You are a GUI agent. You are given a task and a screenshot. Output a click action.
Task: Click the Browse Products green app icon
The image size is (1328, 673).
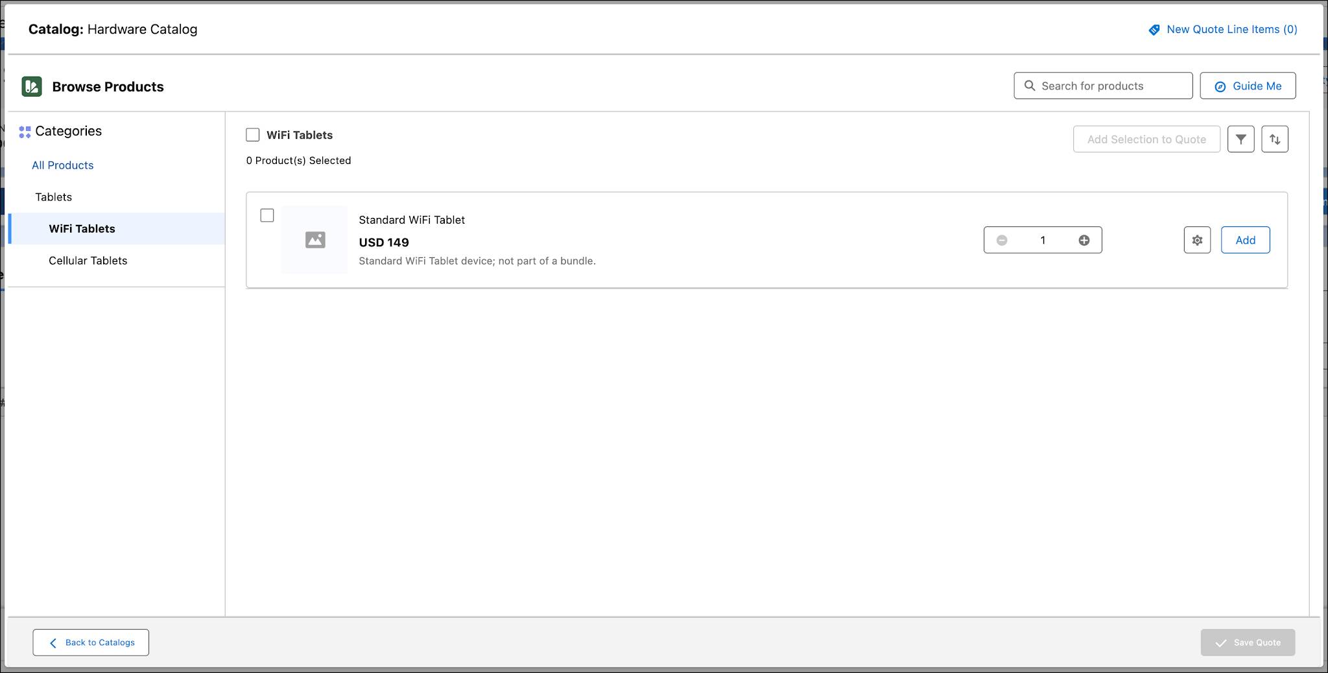point(32,86)
